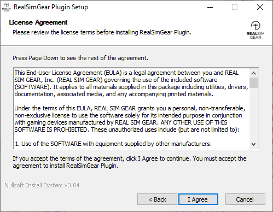Click the first EULA paragraph in the text box
Image resolution: width=273 pixels, height=212 pixels.
tap(131, 84)
